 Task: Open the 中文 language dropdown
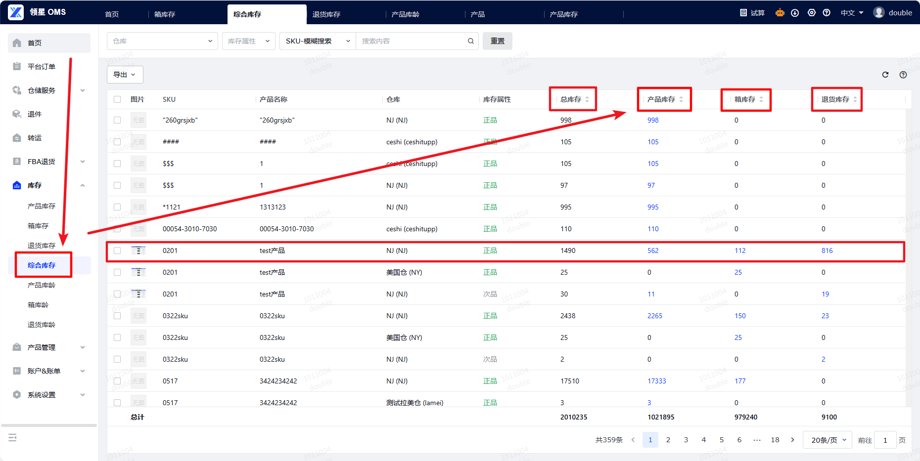pos(852,13)
